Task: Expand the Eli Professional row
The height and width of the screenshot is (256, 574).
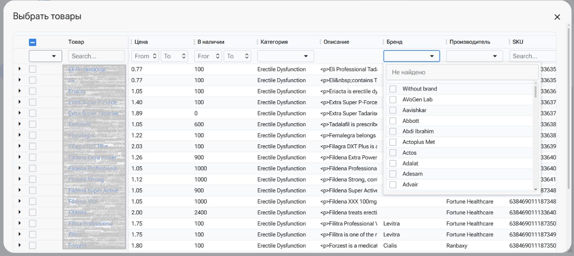Action: [x=19, y=69]
